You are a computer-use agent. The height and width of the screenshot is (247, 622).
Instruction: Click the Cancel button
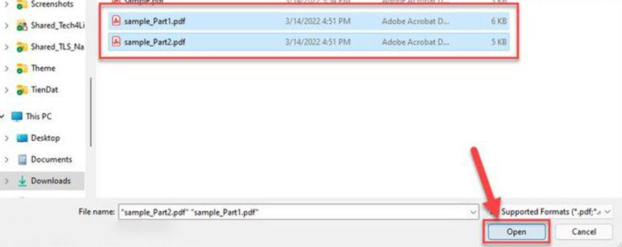pyautogui.click(x=583, y=232)
